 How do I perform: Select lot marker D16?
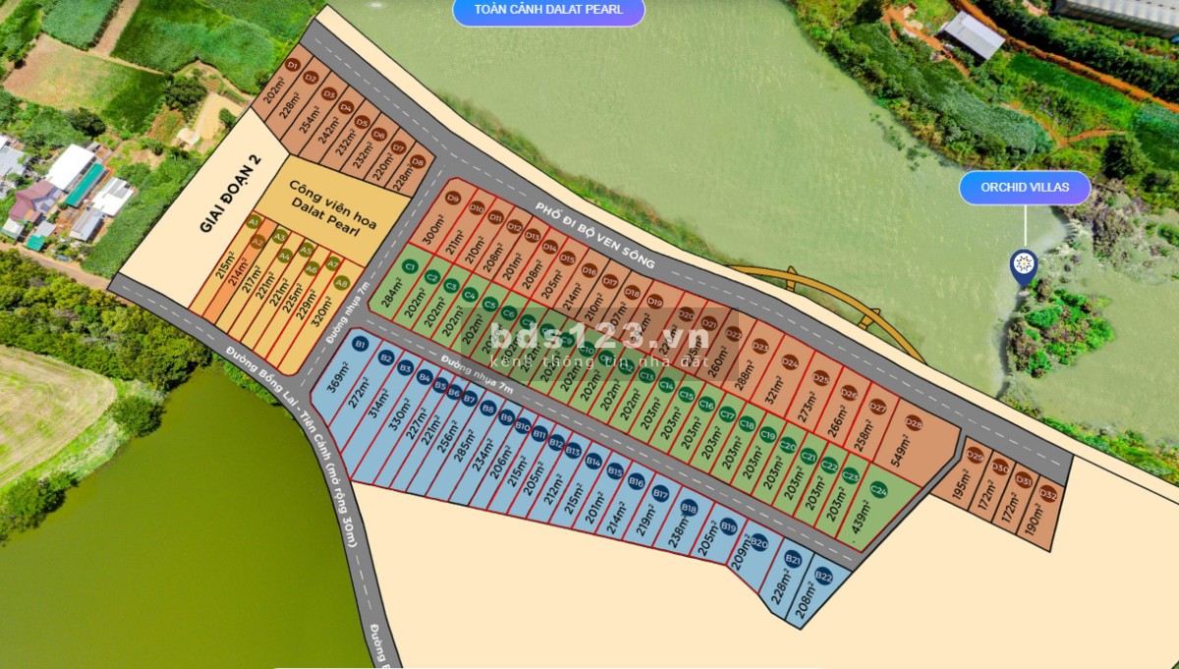click(589, 270)
